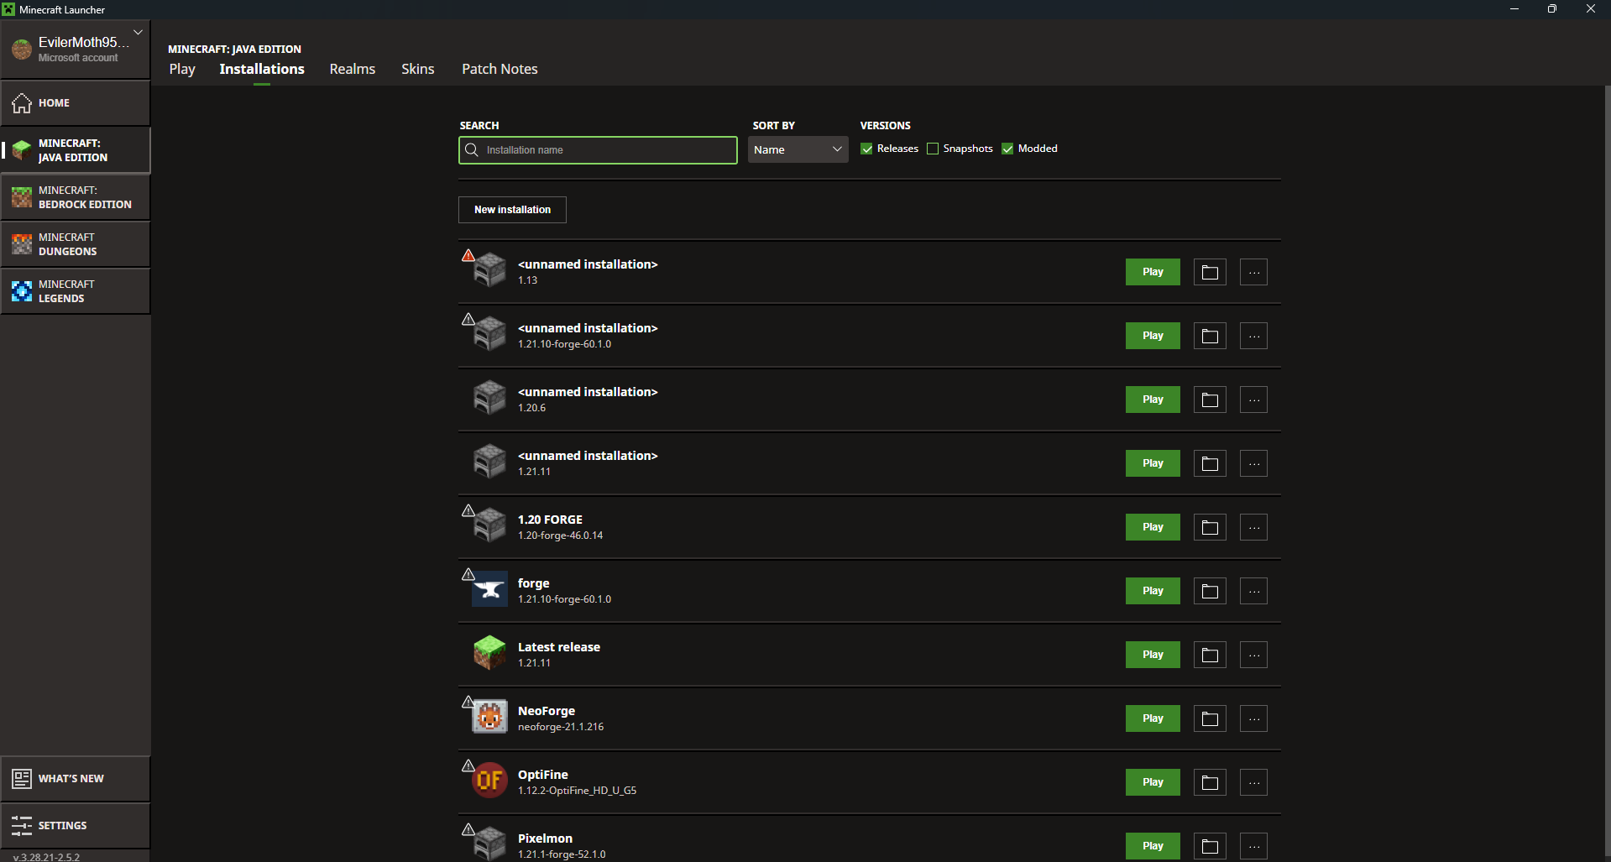
Task: Open the Sort By Name dropdown
Action: click(797, 149)
